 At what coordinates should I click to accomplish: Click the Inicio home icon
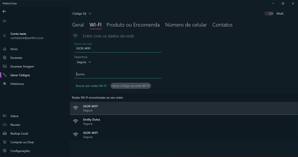click(4, 49)
